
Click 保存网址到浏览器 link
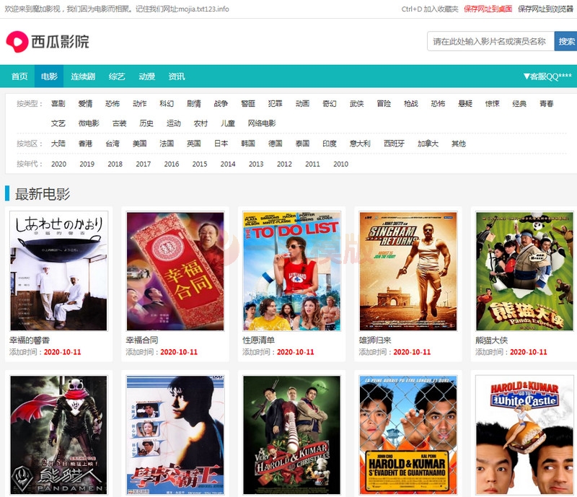pos(545,9)
